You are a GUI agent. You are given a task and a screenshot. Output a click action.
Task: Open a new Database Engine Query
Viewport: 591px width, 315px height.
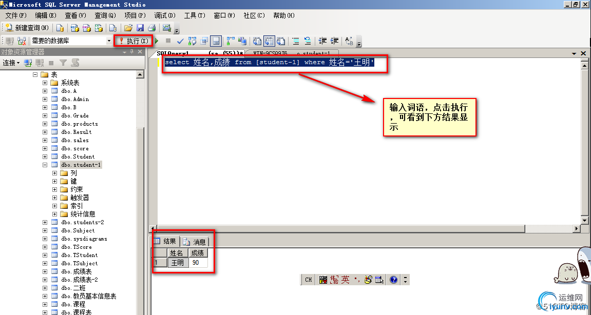point(60,28)
